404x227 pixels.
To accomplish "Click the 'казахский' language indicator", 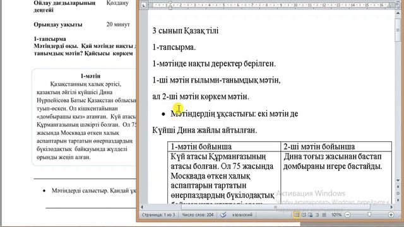I will (x=242, y=214).
